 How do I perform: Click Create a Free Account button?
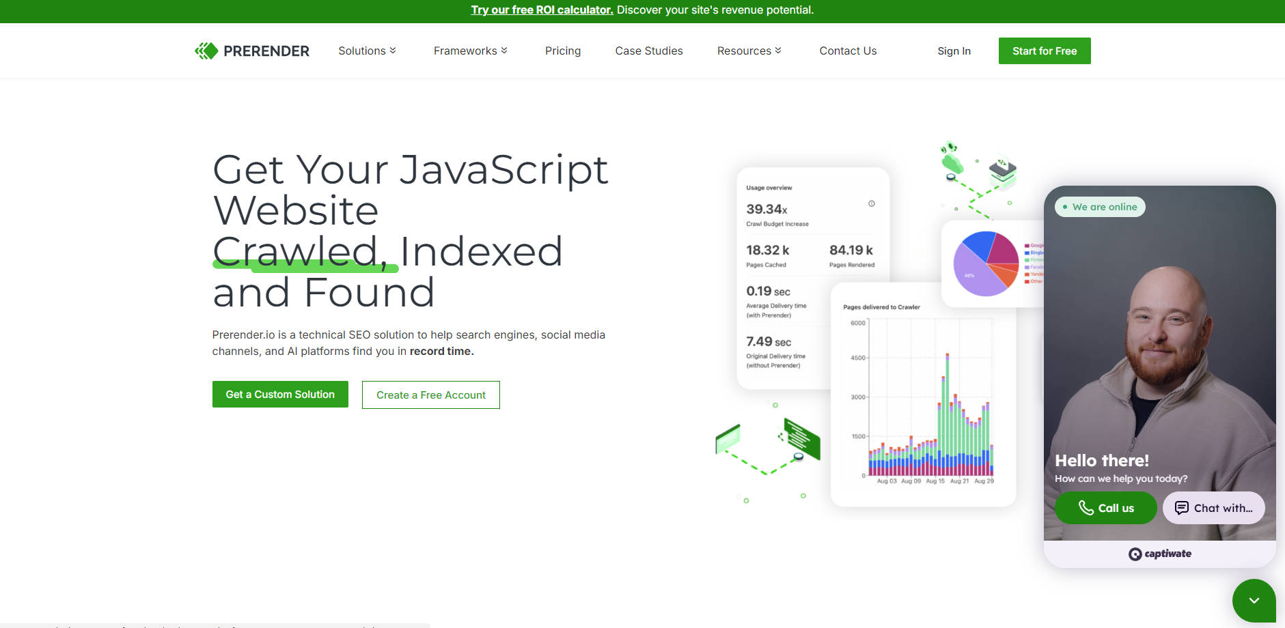point(431,395)
